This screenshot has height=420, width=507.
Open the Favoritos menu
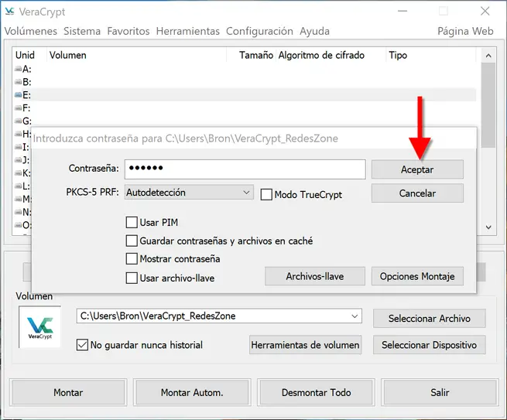pyautogui.click(x=128, y=31)
